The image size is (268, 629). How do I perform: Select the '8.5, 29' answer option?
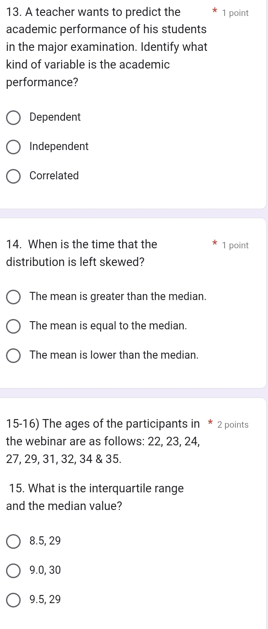[13, 541]
